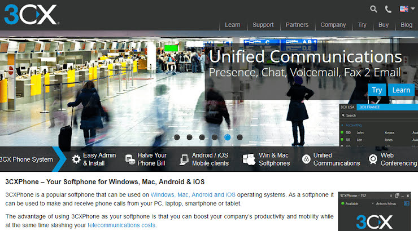Click the US flag language icon

click(404, 9)
